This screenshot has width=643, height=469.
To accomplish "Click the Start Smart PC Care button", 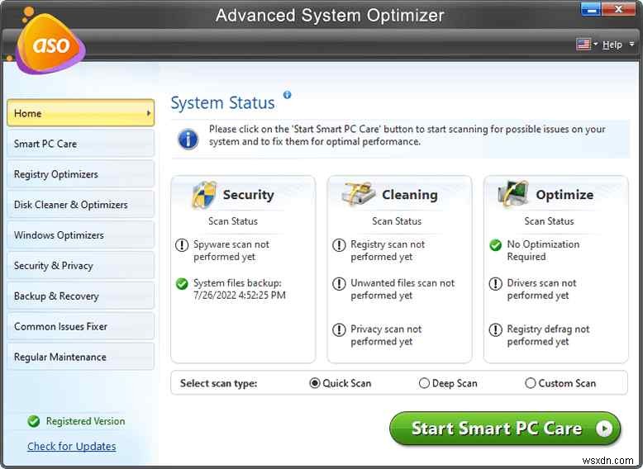I will pyautogui.click(x=505, y=429).
